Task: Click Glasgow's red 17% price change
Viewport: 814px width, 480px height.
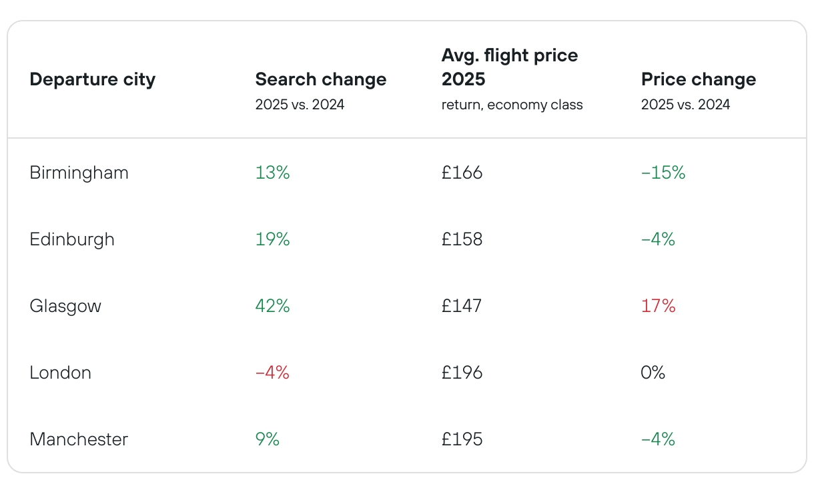Action: click(x=659, y=306)
